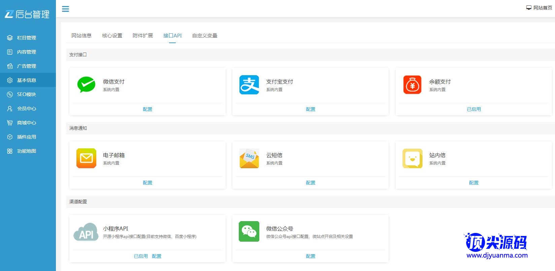Expand 商城中心 sidebar menu
Screen dimensions: 555x271
(27, 123)
